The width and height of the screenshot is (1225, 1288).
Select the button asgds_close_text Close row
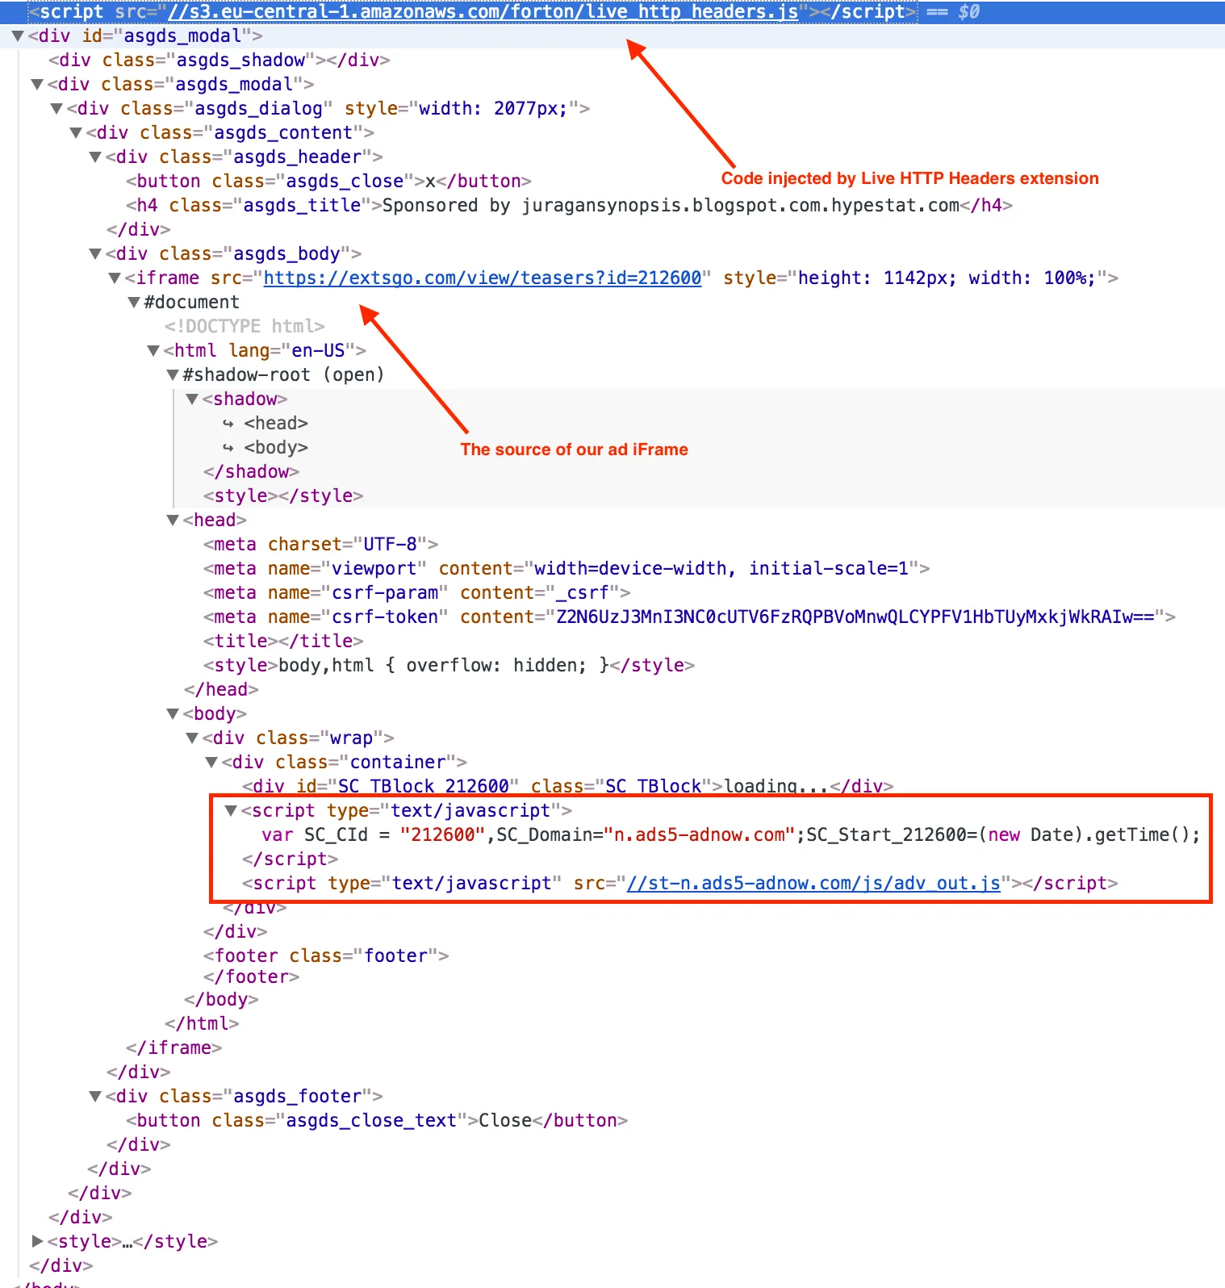pos(377,1121)
